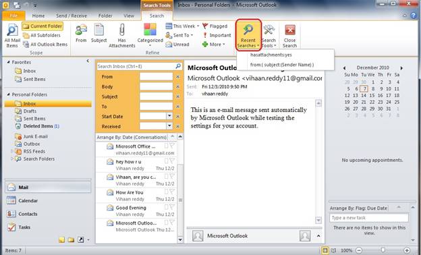Toggle the Flagged filter in Refine group
This screenshot has height=255, width=421.
215,26
